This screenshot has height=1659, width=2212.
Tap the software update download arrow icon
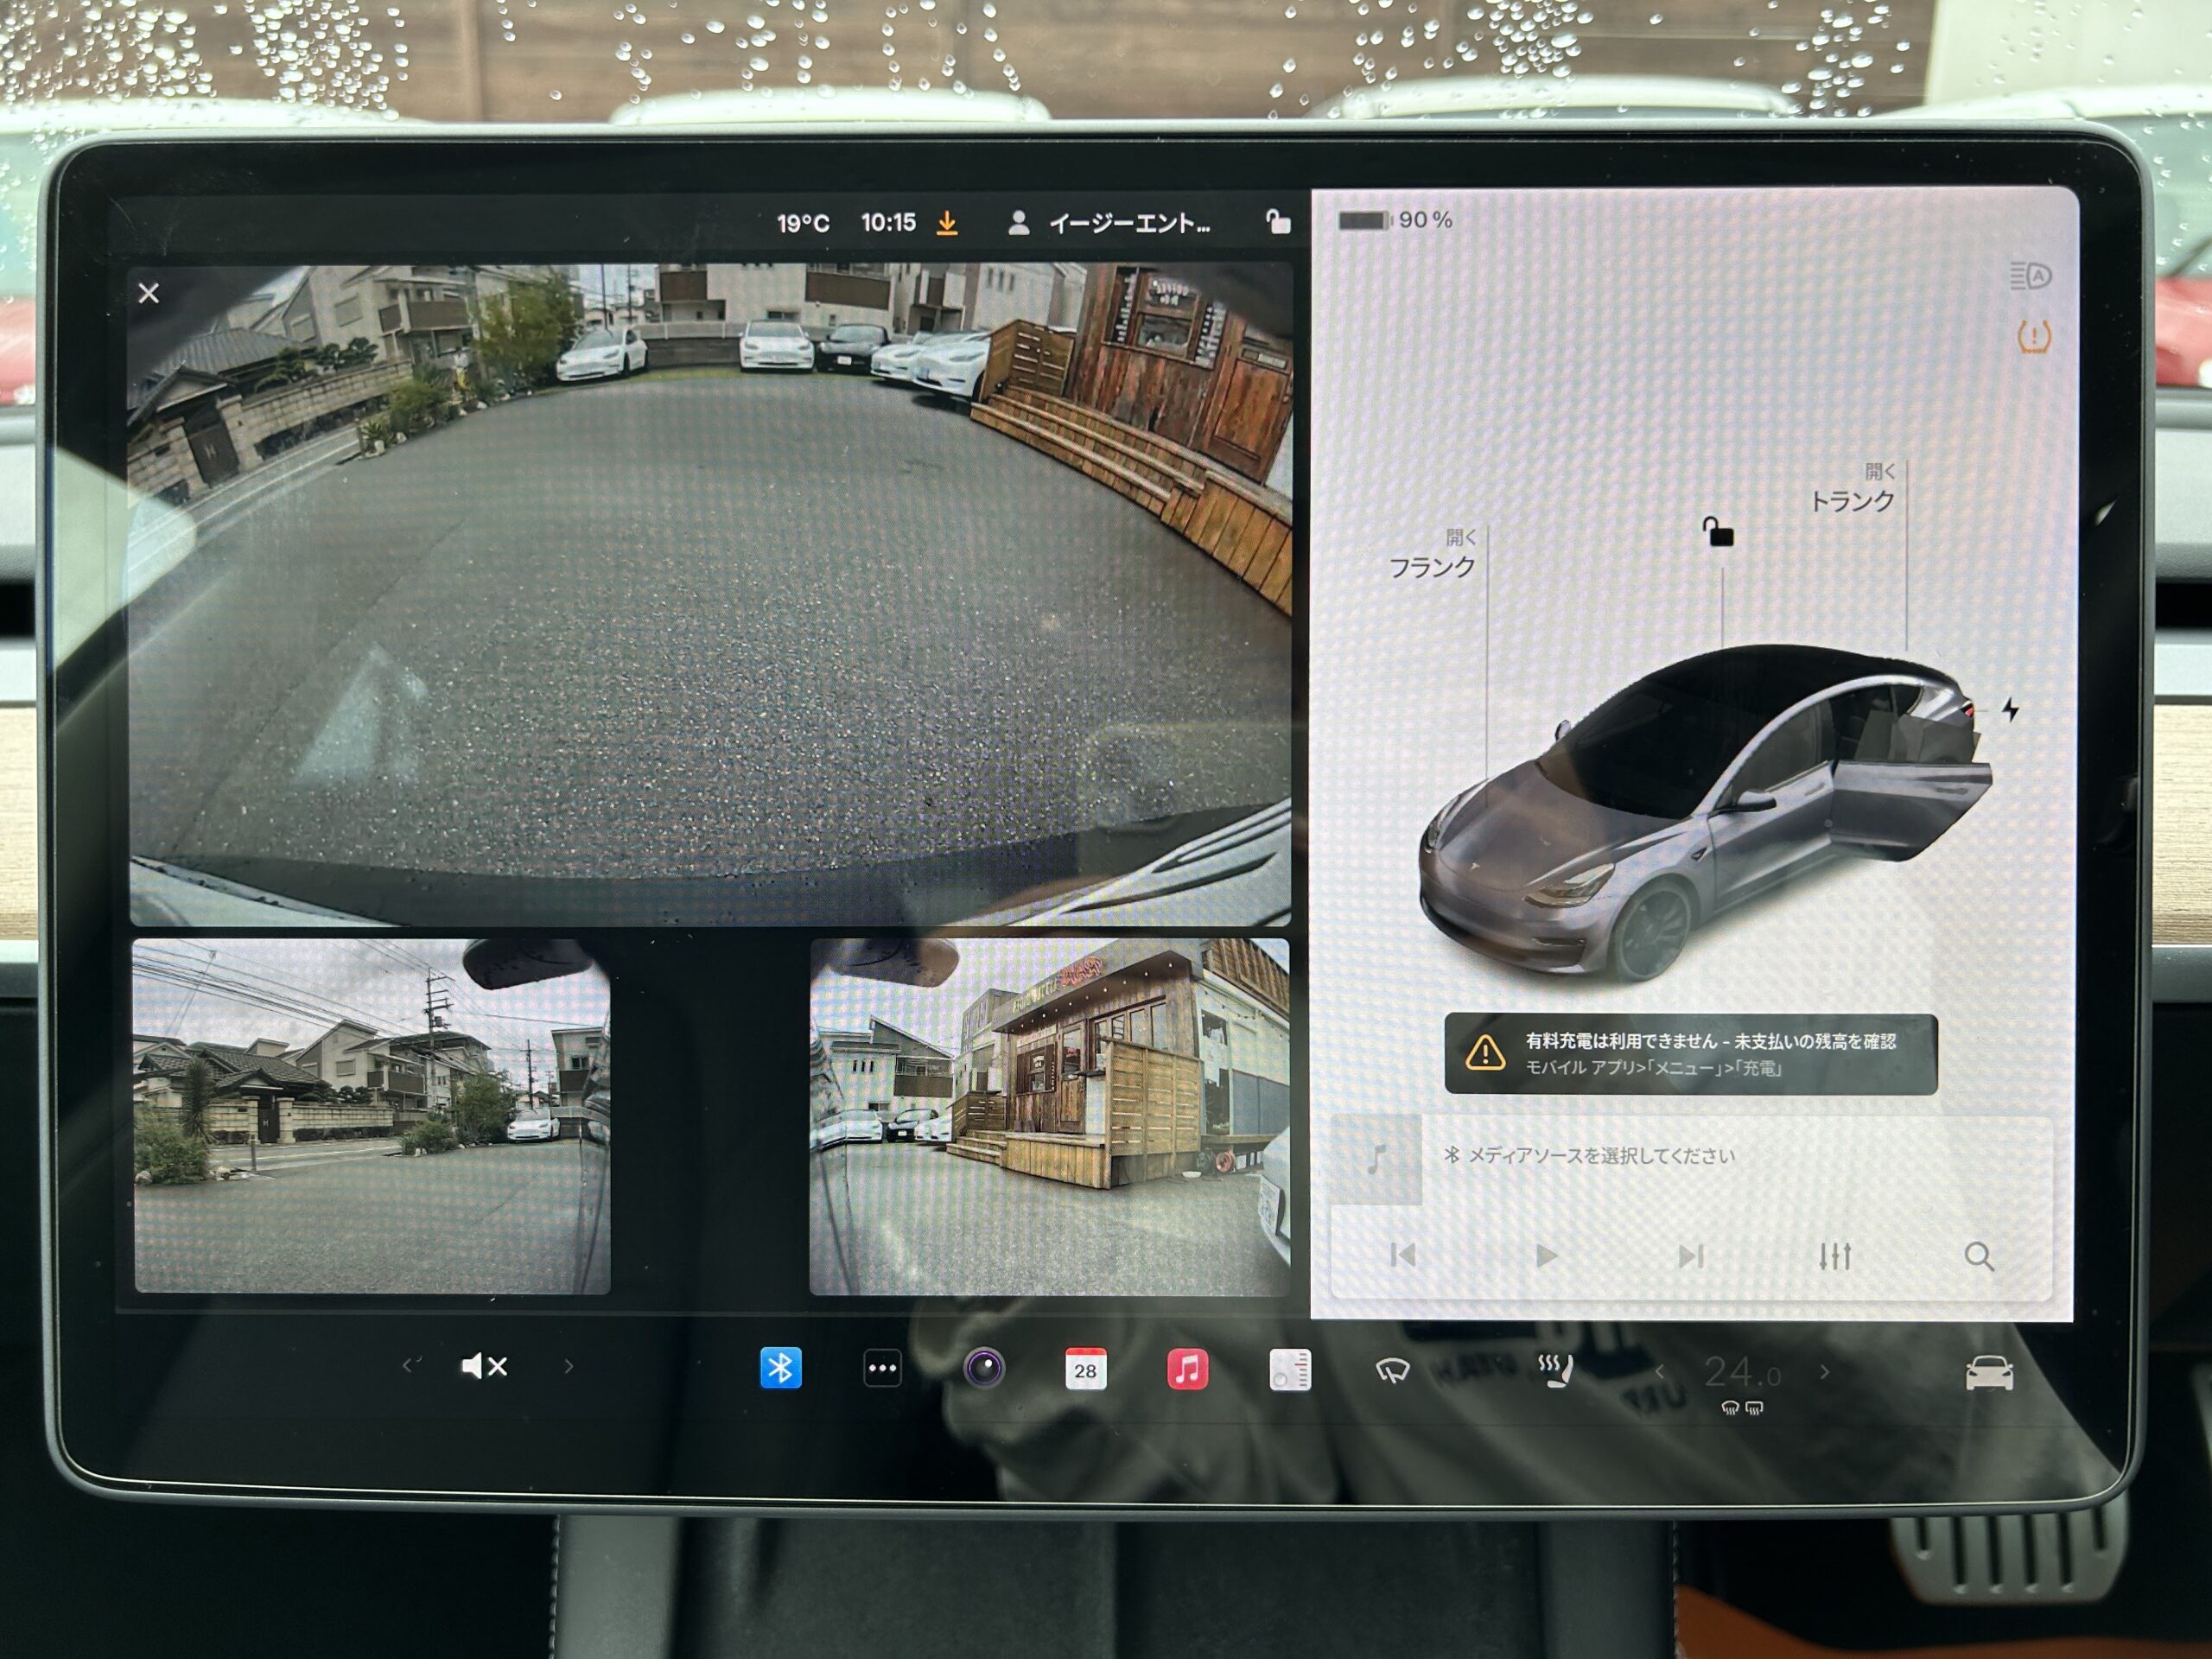click(x=946, y=223)
